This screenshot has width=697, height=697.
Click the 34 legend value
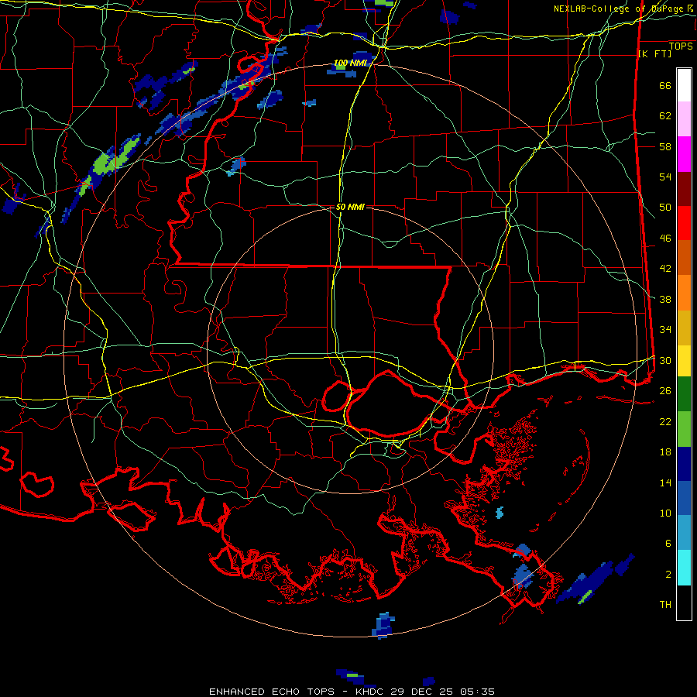coord(665,330)
